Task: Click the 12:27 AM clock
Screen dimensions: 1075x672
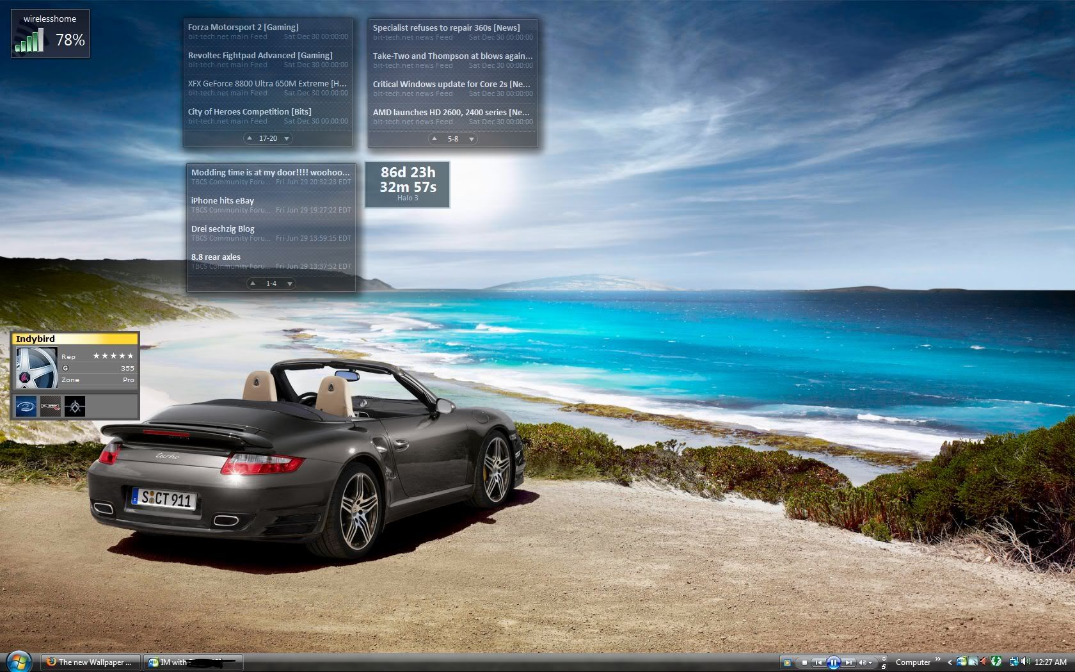Action: coord(1051,662)
